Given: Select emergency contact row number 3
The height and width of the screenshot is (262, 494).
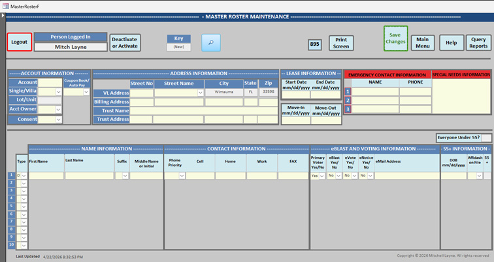Looking at the screenshot, I should point(348,109).
